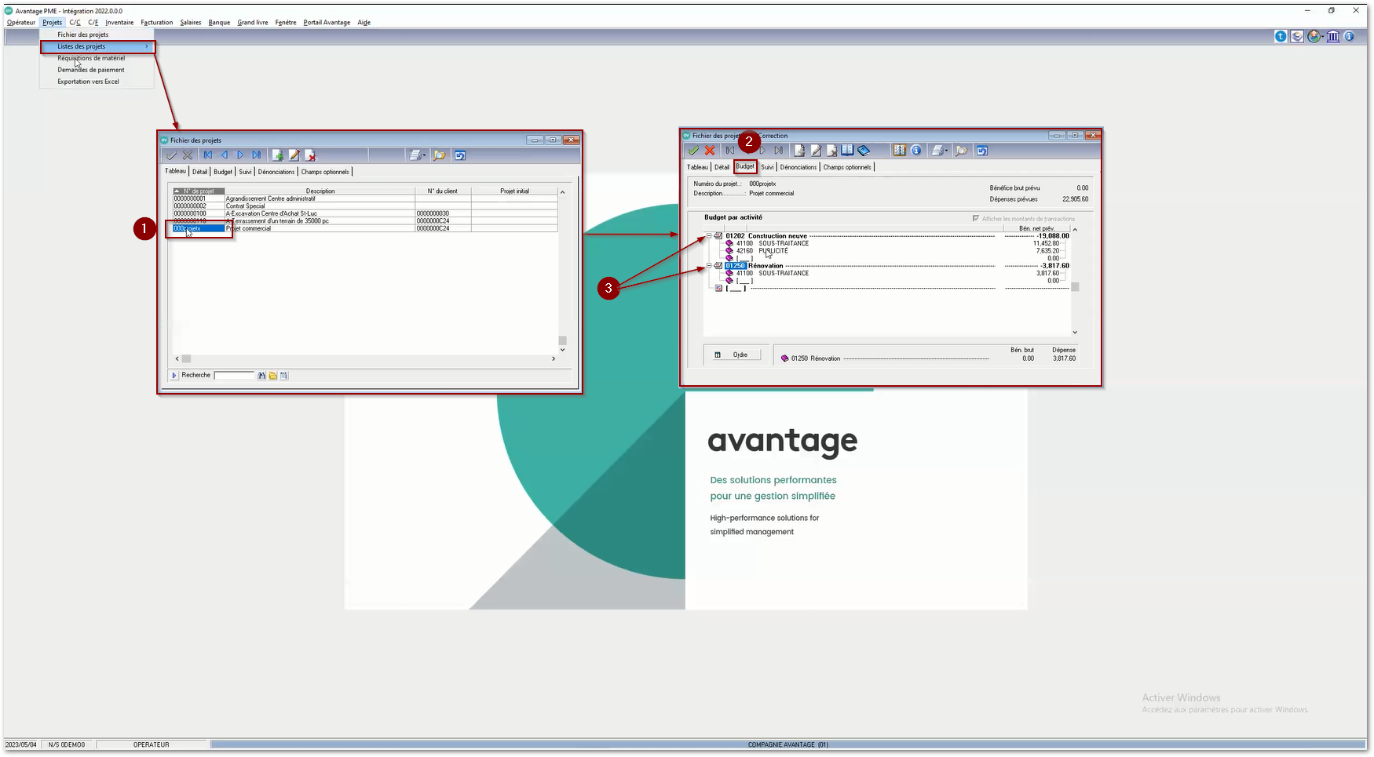Click the blue 't' icon in top-right toolbar
The height and width of the screenshot is (757, 1374).
(x=1281, y=37)
